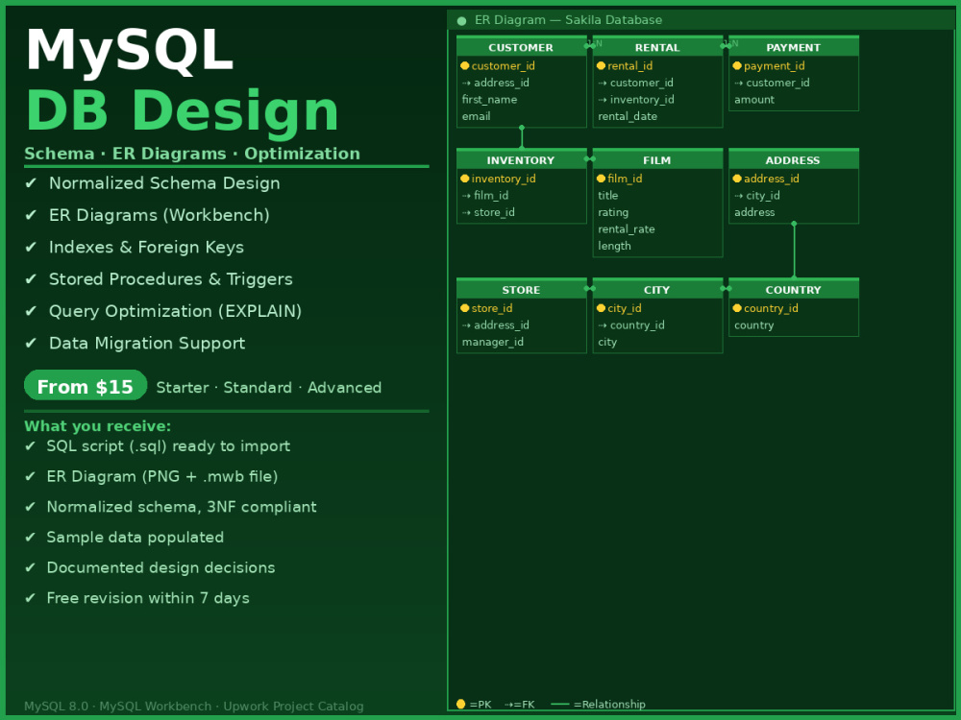Select the city_id primary key dot
The height and width of the screenshot is (720, 961).
(x=601, y=308)
